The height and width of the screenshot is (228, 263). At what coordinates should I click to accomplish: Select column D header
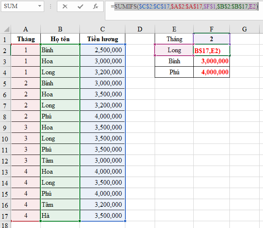(140, 29)
